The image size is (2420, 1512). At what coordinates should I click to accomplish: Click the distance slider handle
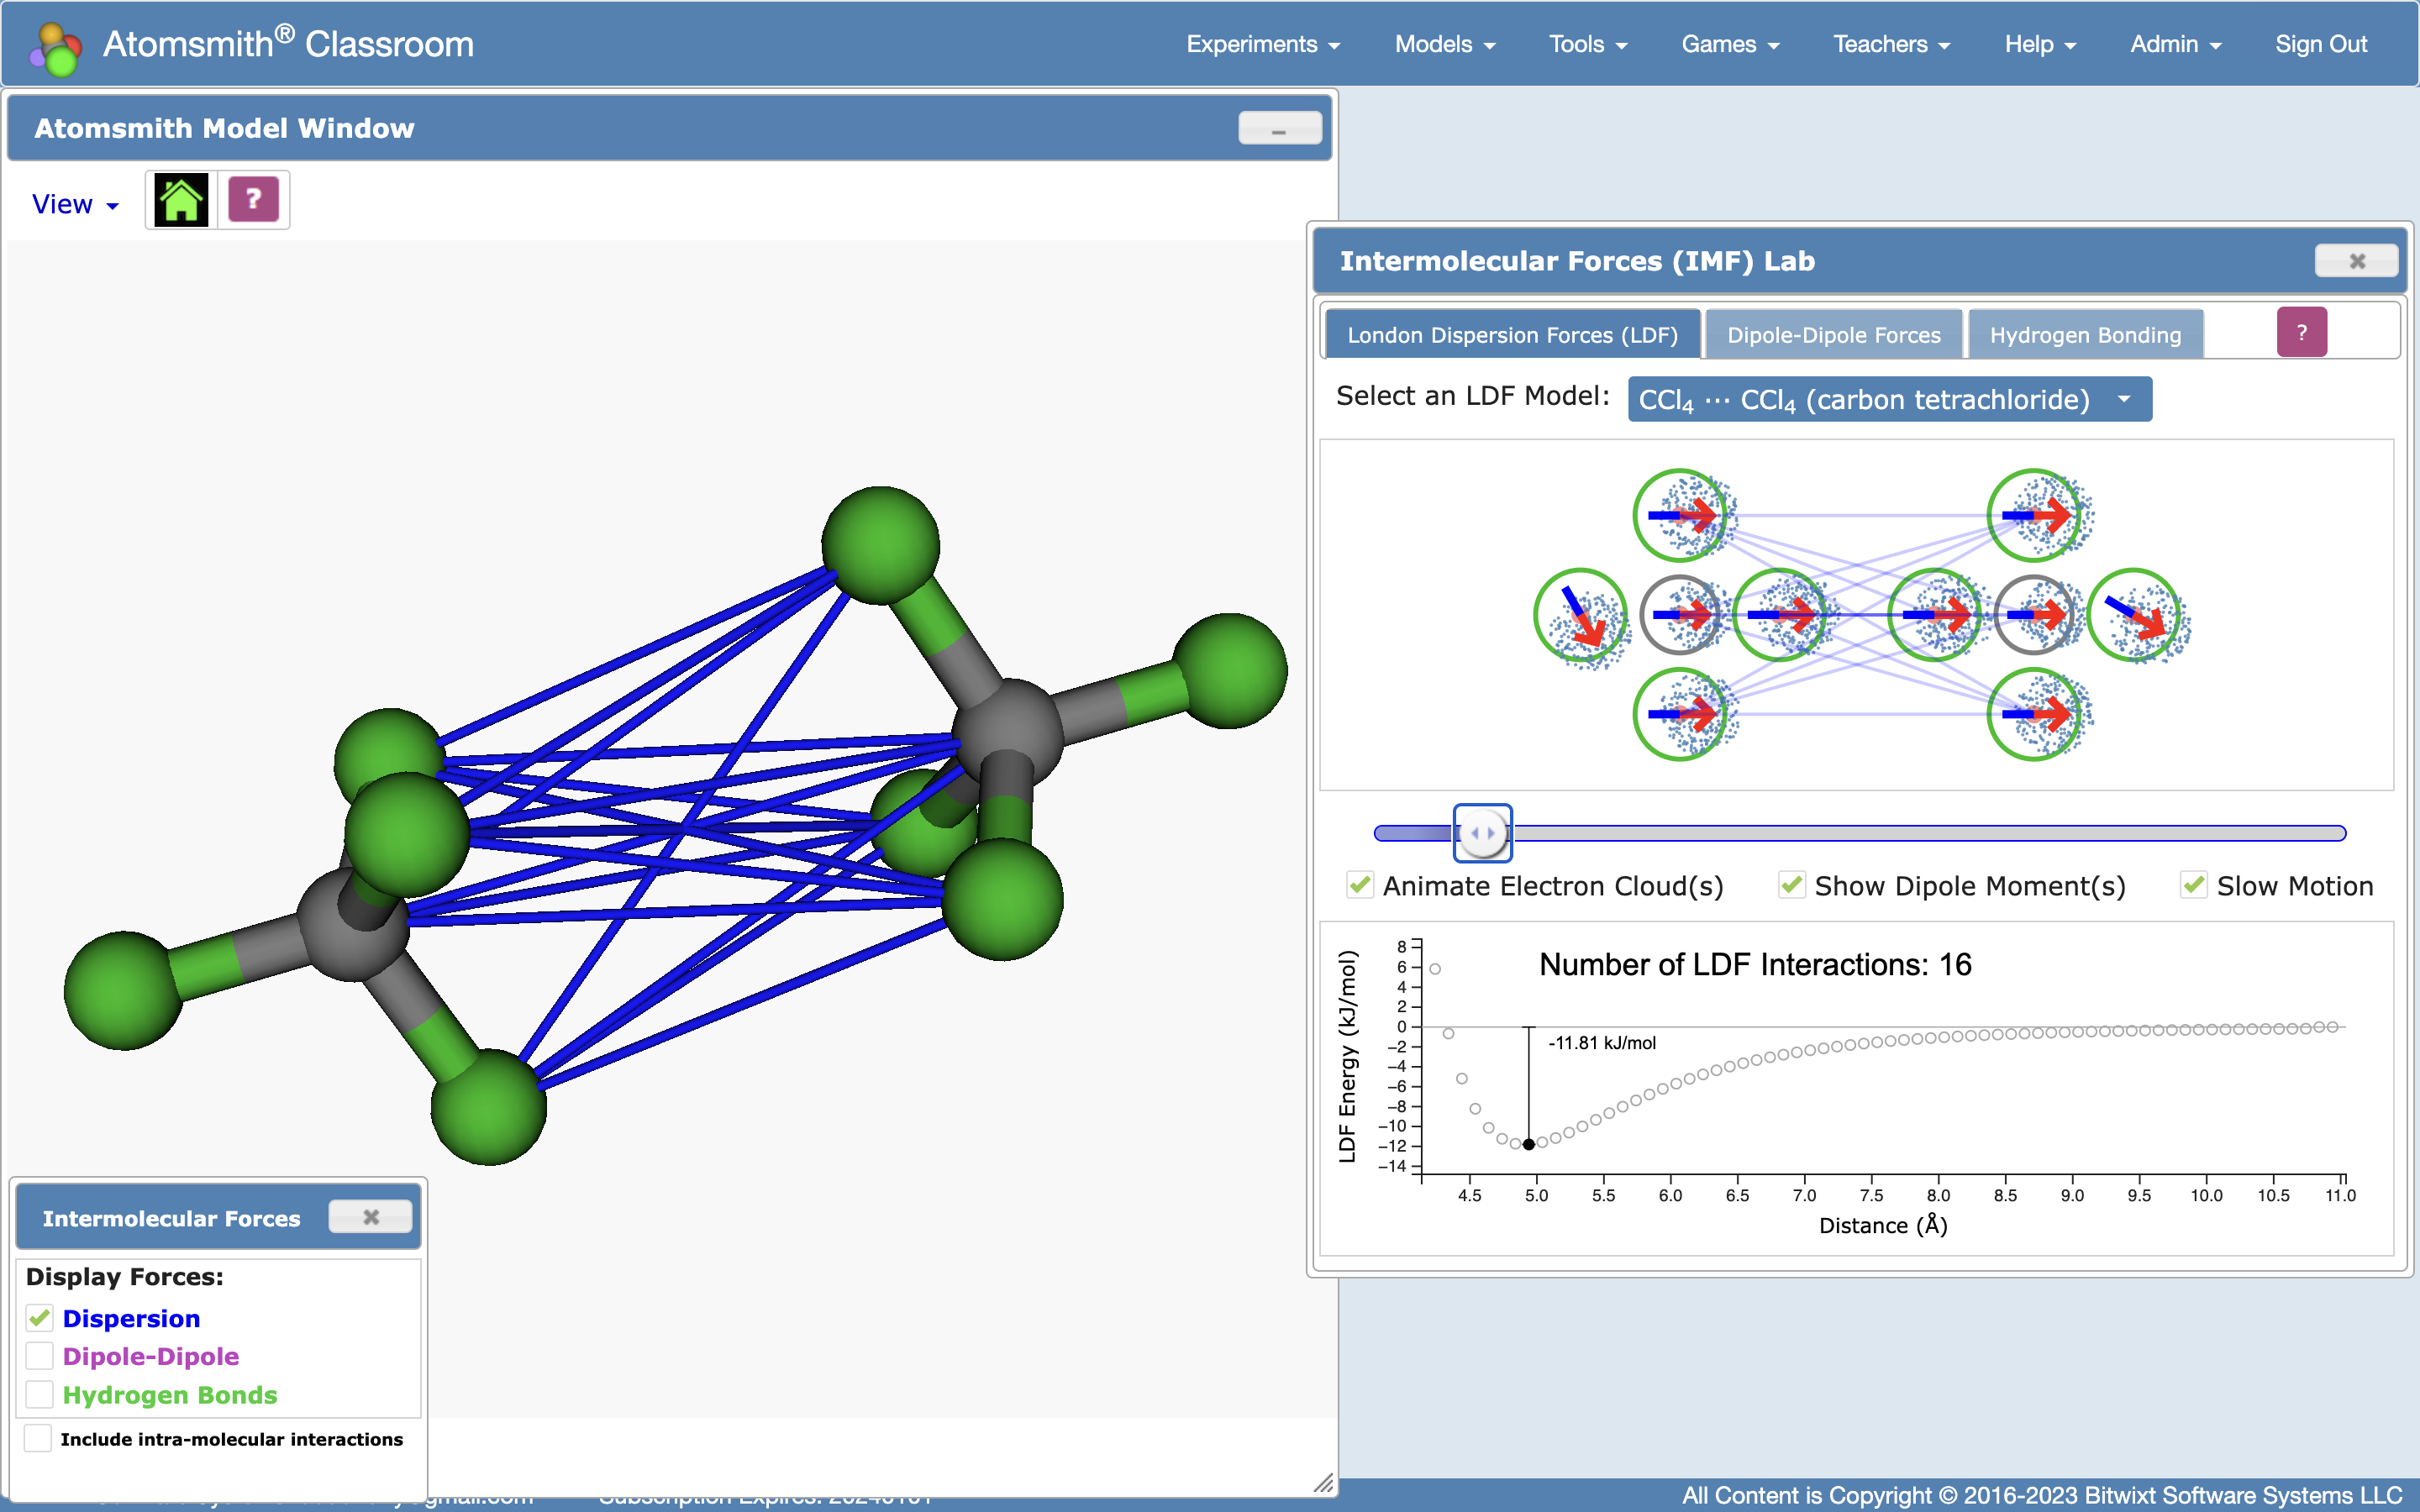coord(1482,833)
